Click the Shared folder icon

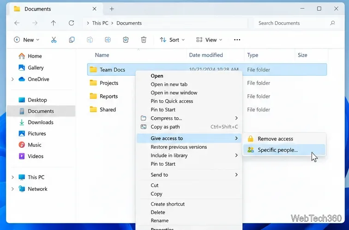pos(93,109)
